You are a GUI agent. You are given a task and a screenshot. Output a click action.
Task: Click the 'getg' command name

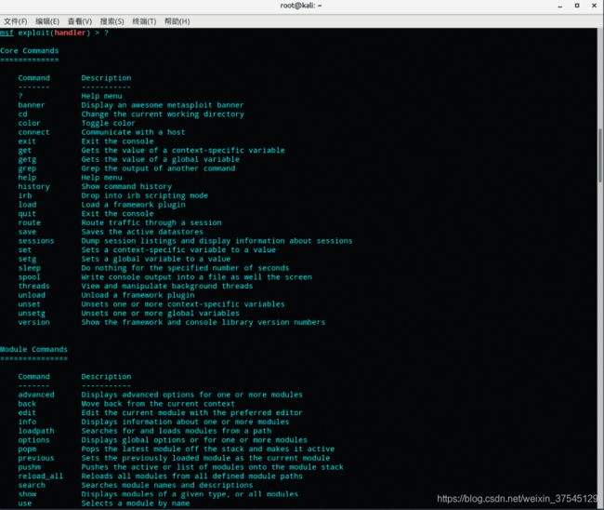tap(27, 159)
